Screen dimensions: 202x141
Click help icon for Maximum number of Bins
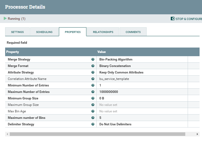point(93,118)
